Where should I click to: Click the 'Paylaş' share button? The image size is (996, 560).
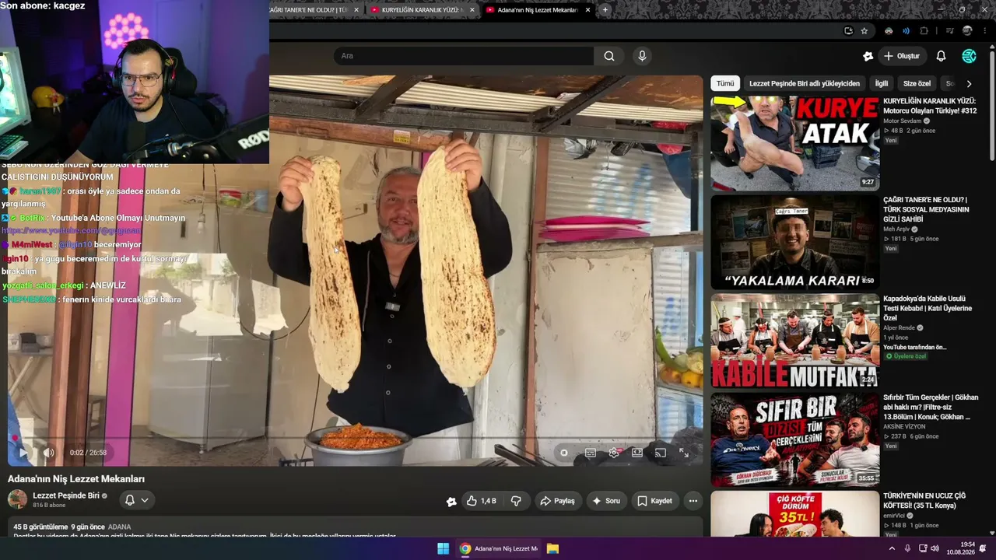557,501
